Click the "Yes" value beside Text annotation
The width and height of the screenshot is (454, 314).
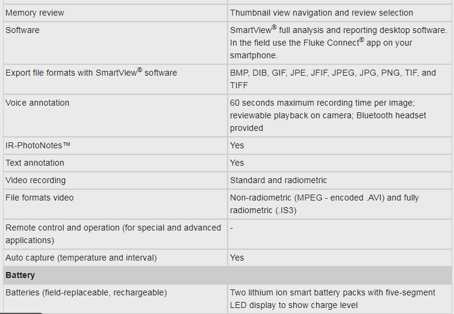237,163
